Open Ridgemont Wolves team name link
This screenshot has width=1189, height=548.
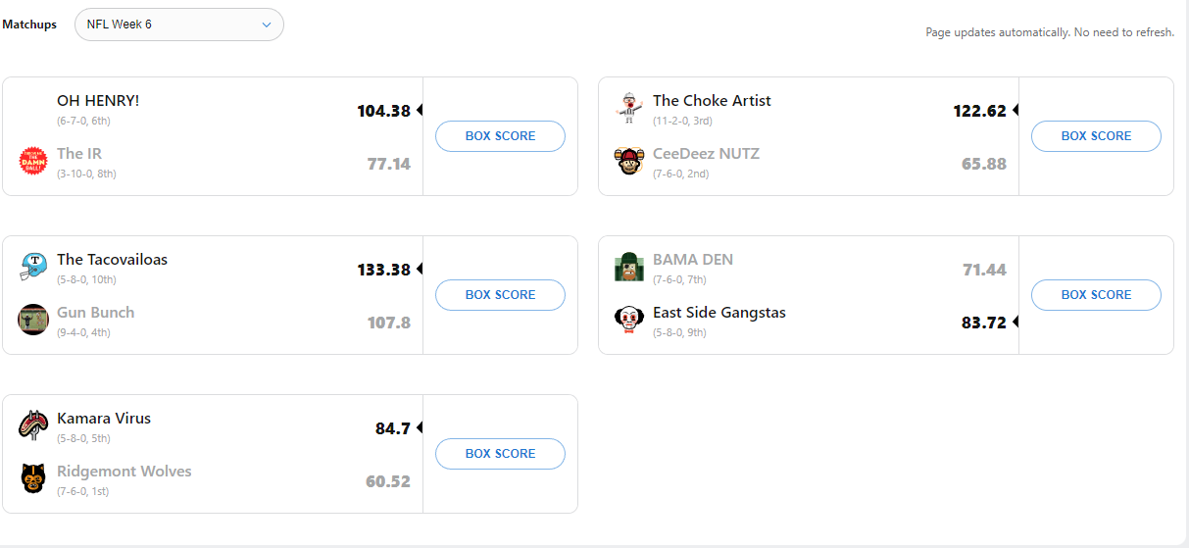124,472
